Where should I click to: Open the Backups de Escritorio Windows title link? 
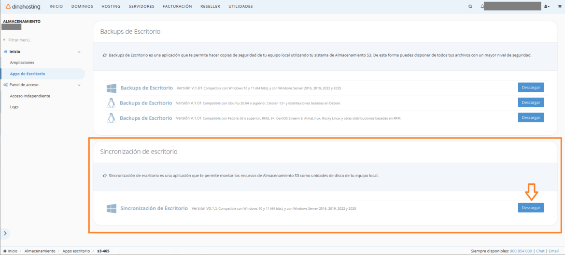click(x=147, y=88)
